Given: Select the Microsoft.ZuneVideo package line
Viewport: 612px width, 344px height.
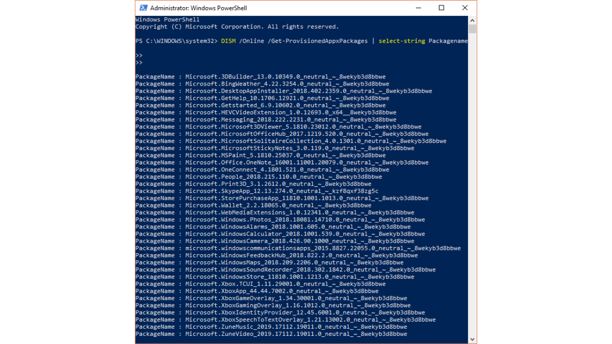Looking at the screenshot, I should [271, 333].
